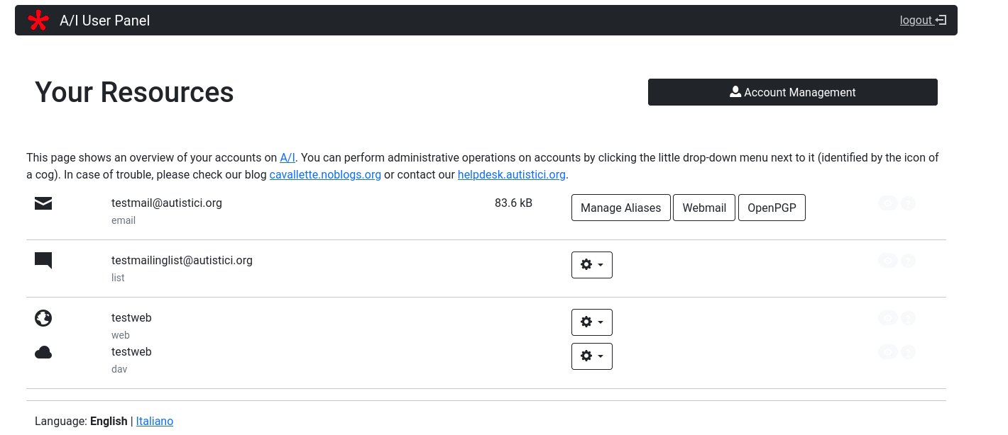This screenshot has height=435, width=1008.
Task: Click the chat bubble mailing list icon
Action: coord(43,261)
